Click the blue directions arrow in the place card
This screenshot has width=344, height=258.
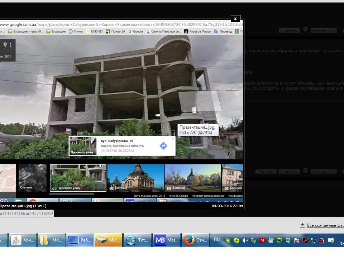tap(163, 145)
